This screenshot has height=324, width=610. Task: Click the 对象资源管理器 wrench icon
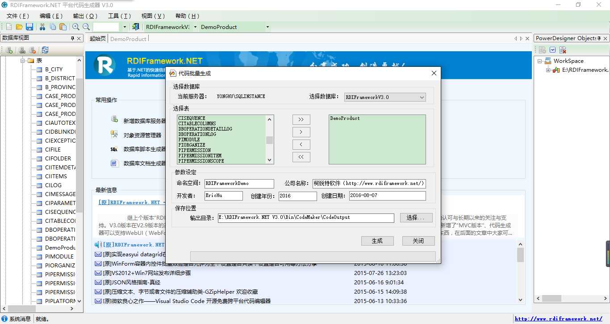click(114, 134)
